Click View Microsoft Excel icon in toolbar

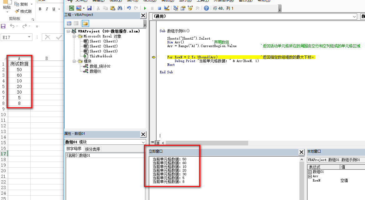point(72,8)
